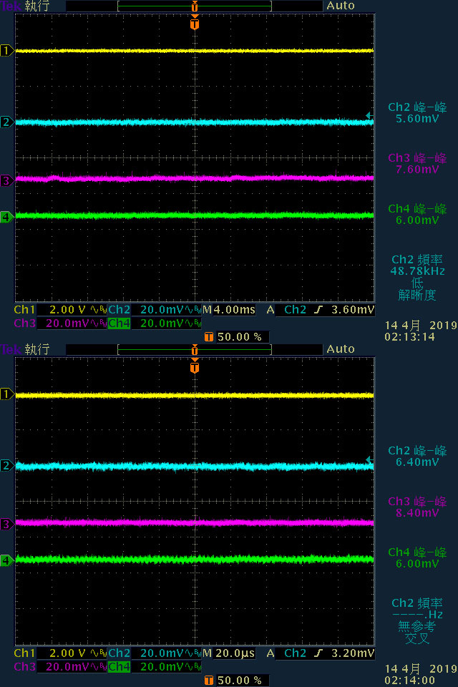Click highlighted Ch4 label in 20.0µs capture

pos(119,667)
